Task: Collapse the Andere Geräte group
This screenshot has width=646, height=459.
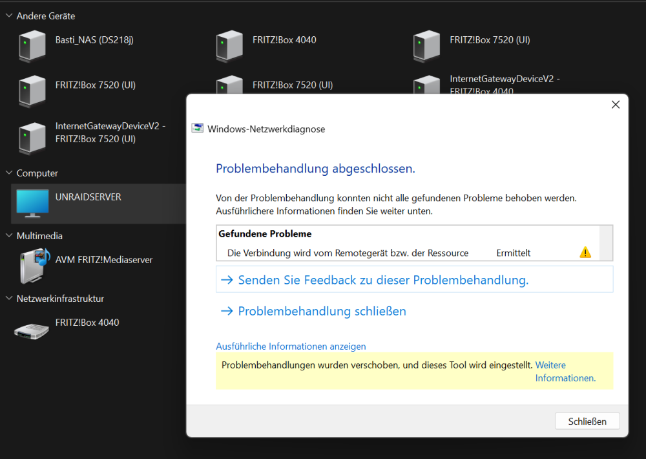Action: pyautogui.click(x=8, y=16)
